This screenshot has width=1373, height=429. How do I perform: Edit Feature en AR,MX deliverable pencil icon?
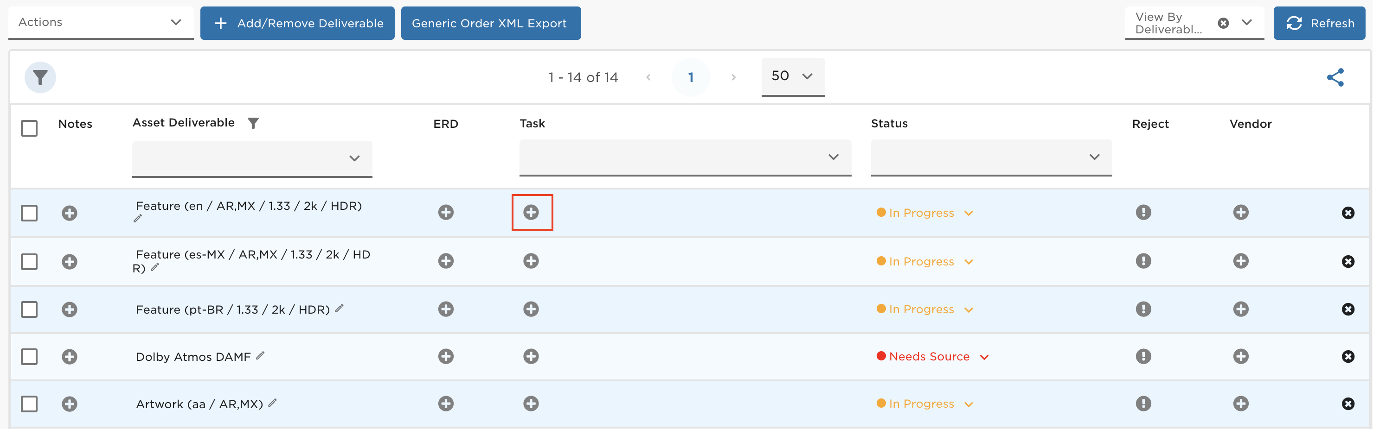pyautogui.click(x=137, y=218)
